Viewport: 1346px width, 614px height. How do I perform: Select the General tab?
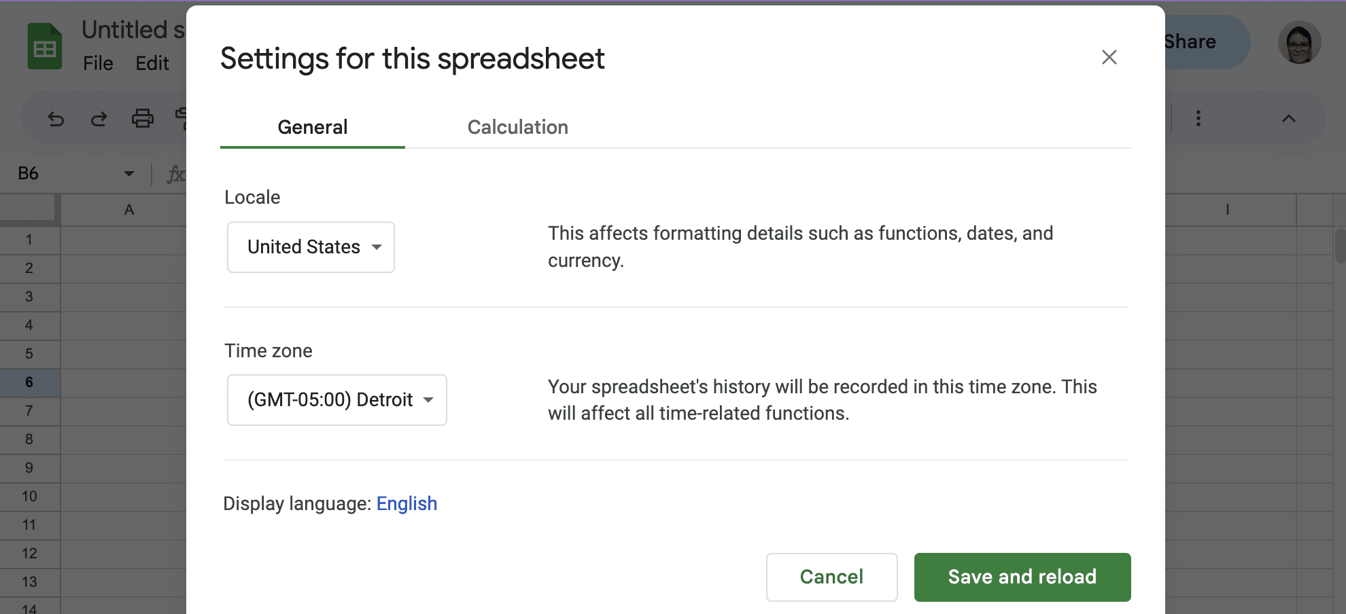coord(312,127)
